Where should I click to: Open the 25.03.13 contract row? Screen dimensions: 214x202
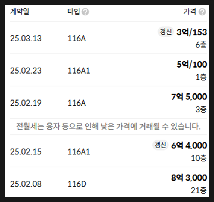point(108,38)
